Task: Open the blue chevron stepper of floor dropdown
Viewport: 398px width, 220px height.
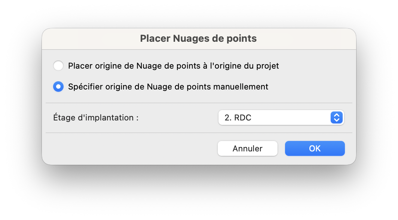Action: click(x=337, y=117)
